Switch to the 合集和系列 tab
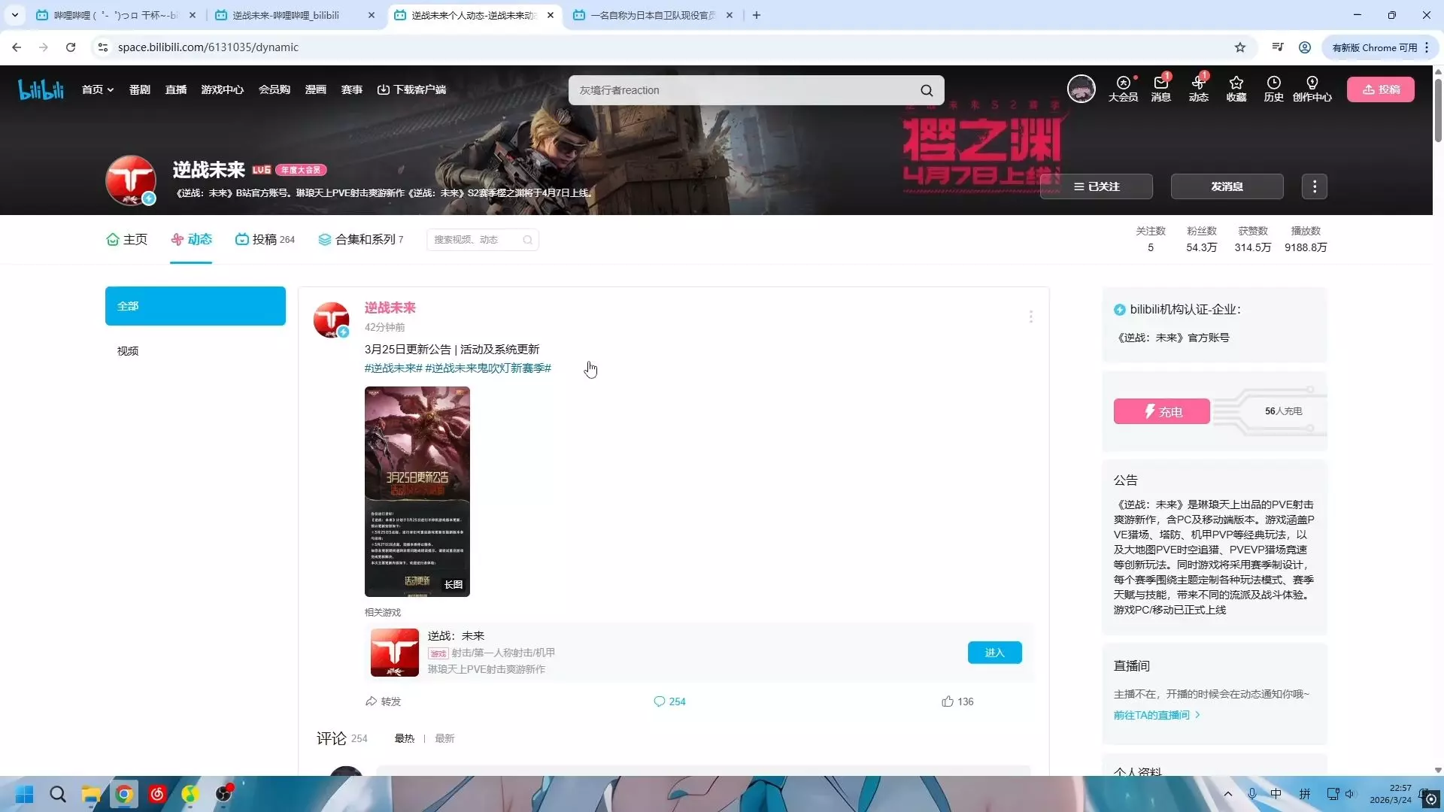This screenshot has width=1444, height=812. click(361, 240)
